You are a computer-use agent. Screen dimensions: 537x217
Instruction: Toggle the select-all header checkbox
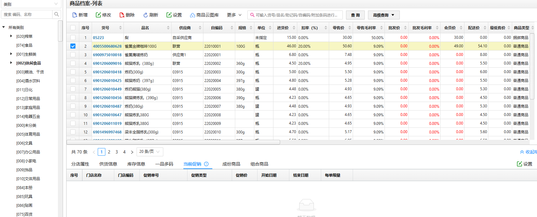pos(73,28)
